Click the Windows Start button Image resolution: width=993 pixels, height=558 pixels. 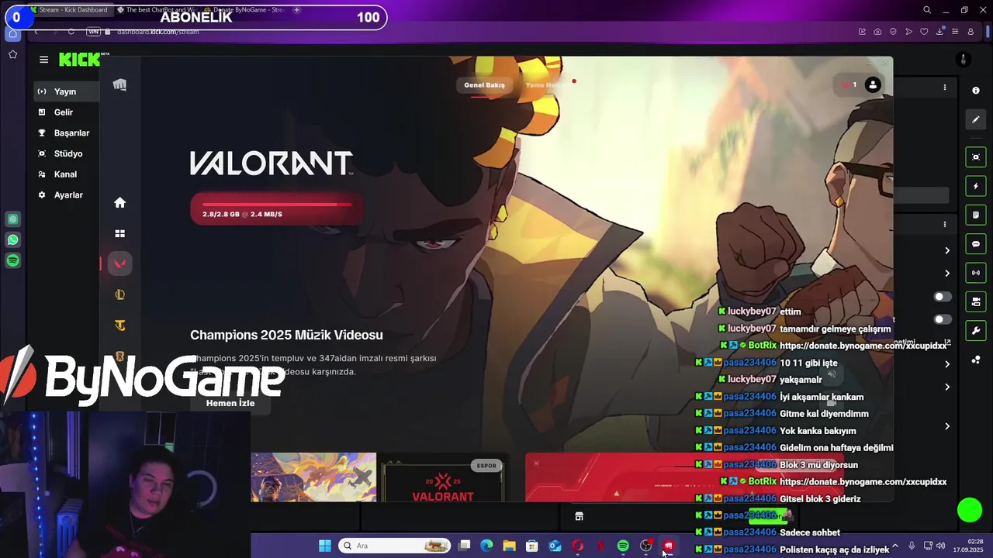[325, 546]
